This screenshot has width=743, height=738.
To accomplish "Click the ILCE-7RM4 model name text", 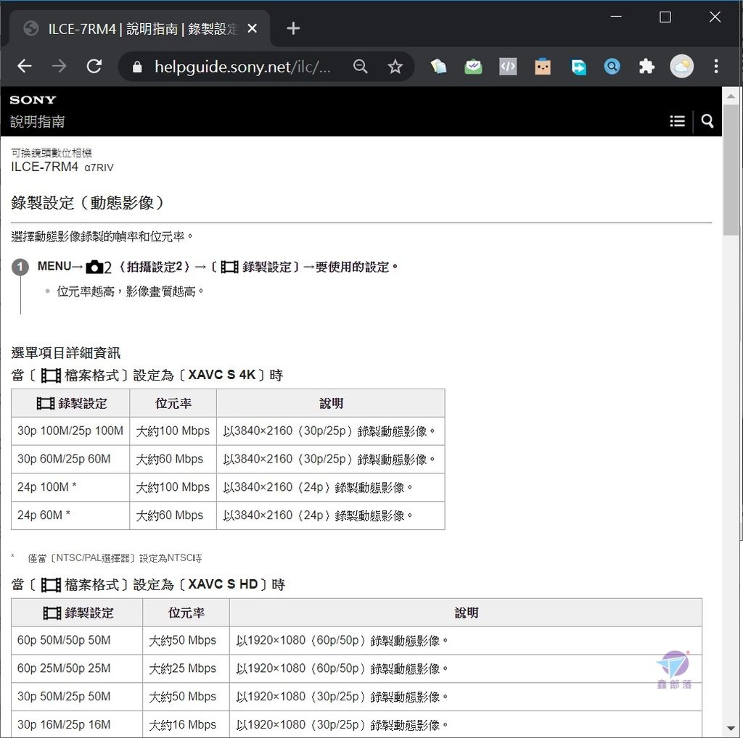I will [44, 167].
